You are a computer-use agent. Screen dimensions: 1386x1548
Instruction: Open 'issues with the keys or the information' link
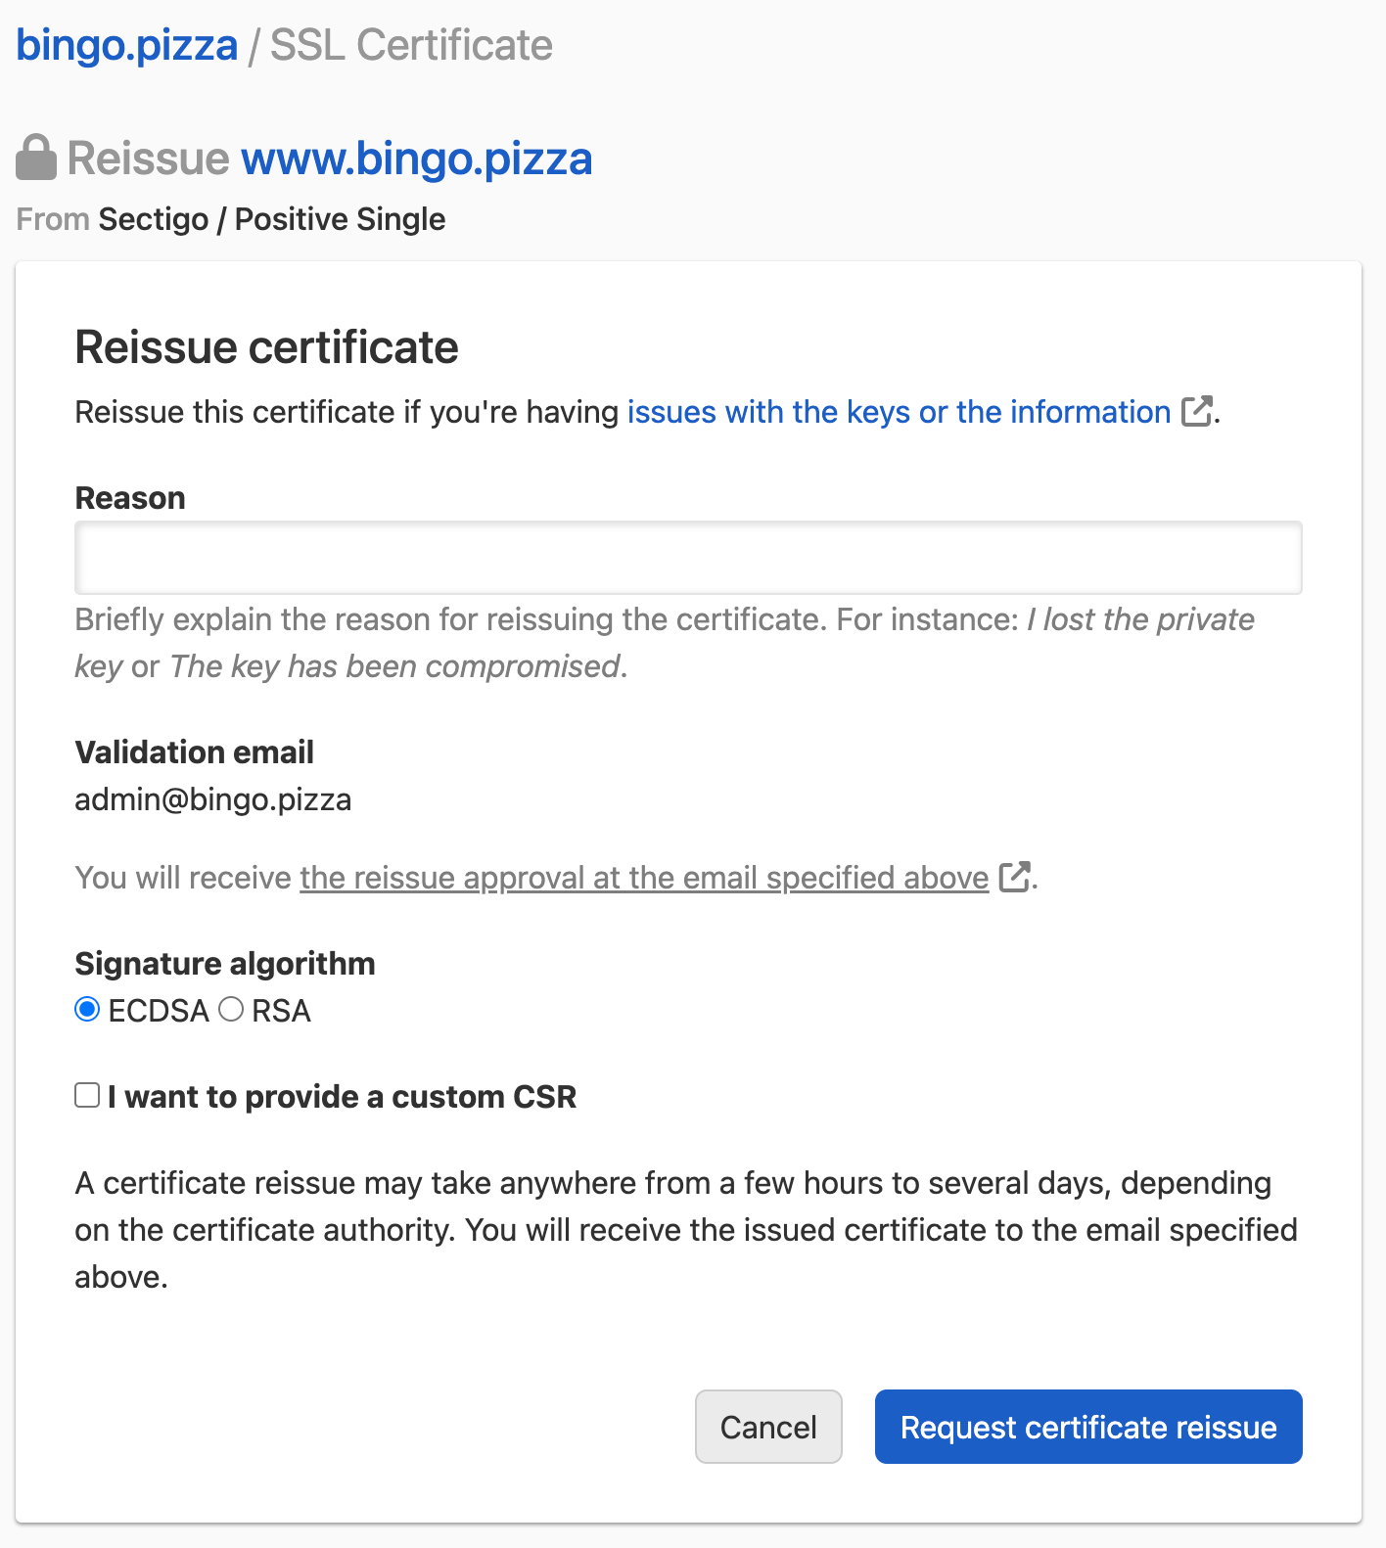pyautogui.click(x=899, y=412)
